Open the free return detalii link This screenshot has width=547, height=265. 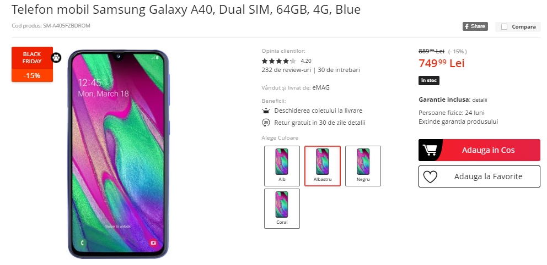[x=358, y=123]
